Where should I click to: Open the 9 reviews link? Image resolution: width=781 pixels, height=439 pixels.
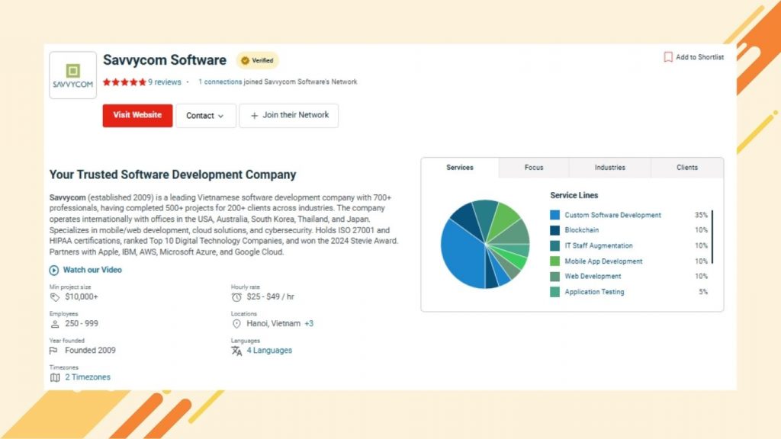pyautogui.click(x=166, y=82)
